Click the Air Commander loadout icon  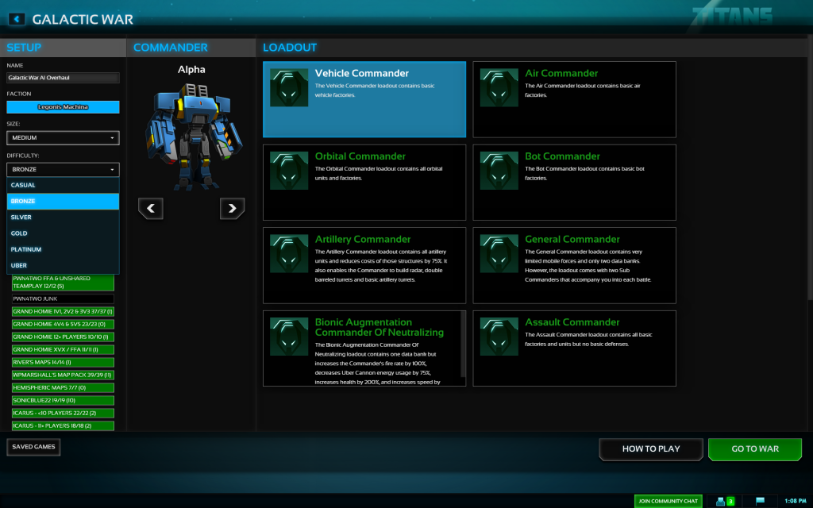[499, 87]
